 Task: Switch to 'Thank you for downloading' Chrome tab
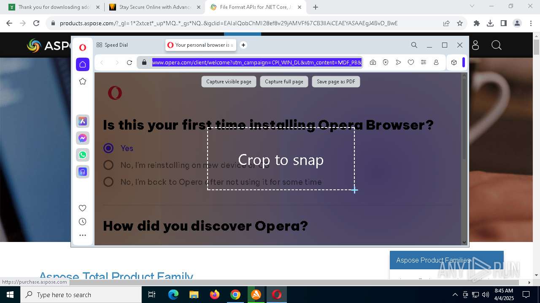click(54, 7)
